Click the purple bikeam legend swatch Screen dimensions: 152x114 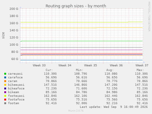[5, 92]
